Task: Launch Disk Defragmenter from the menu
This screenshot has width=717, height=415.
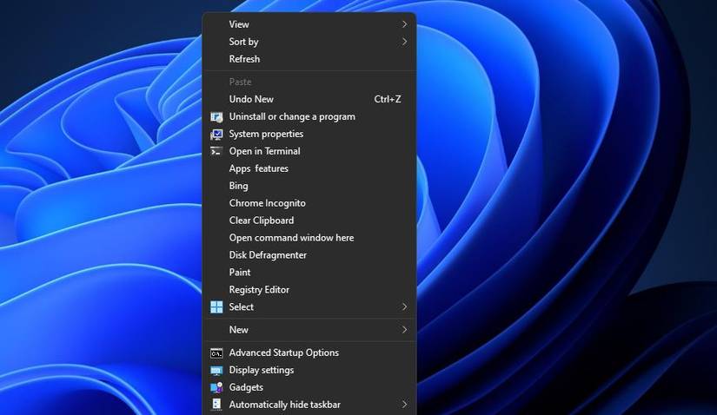Action: (309, 255)
